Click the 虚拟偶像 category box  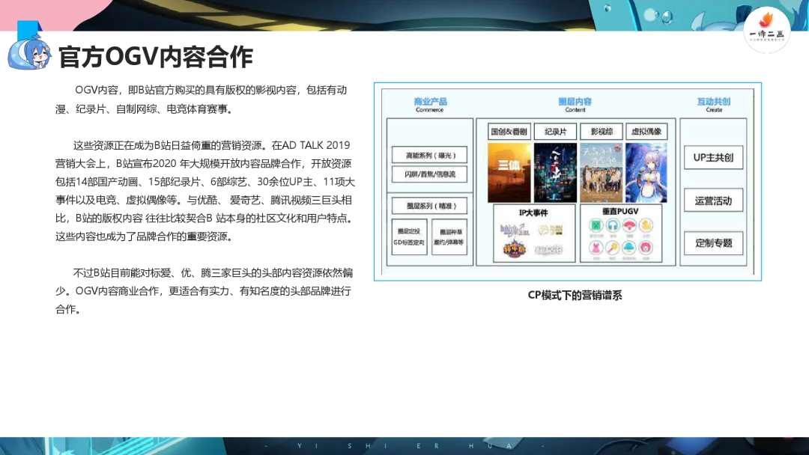coord(646,132)
